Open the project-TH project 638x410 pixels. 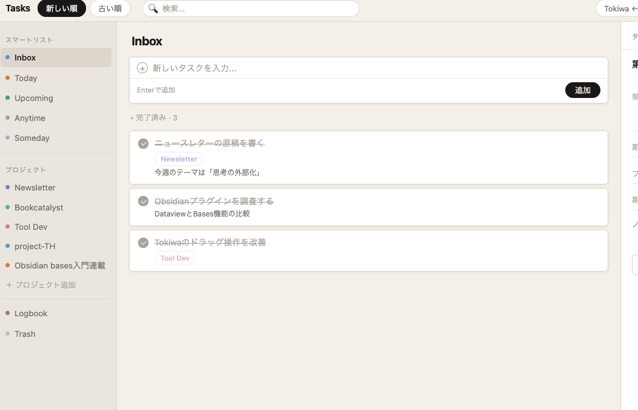click(56, 246)
